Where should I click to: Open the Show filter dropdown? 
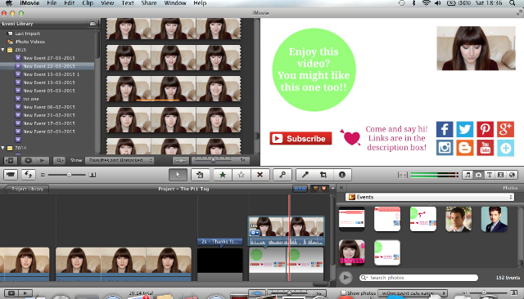pyautogui.click(x=120, y=160)
